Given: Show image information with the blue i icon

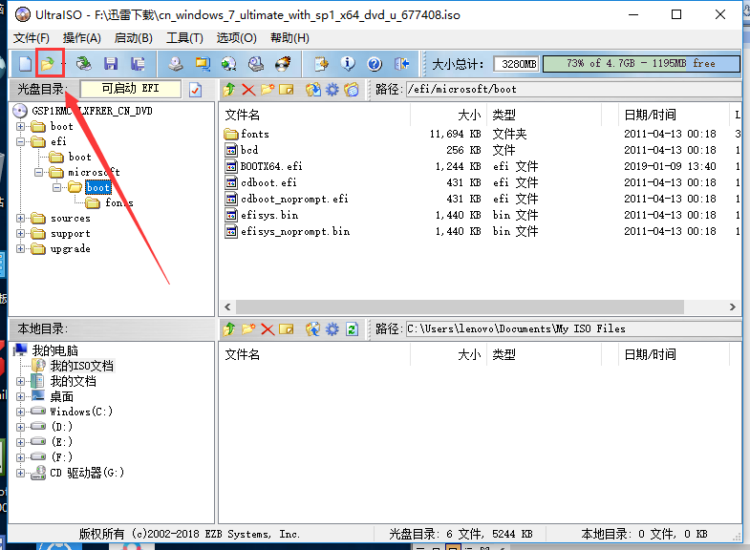Looking at the screenshot, I should (348, 64).
